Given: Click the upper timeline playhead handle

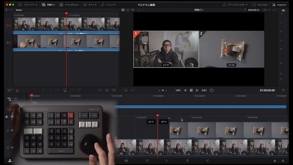Looking at the screenshot, I should tap(32, 96).
